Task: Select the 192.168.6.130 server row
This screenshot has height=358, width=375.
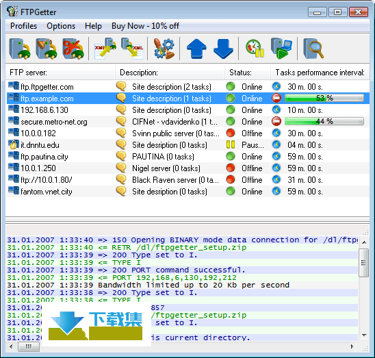Action: (188, 110)
